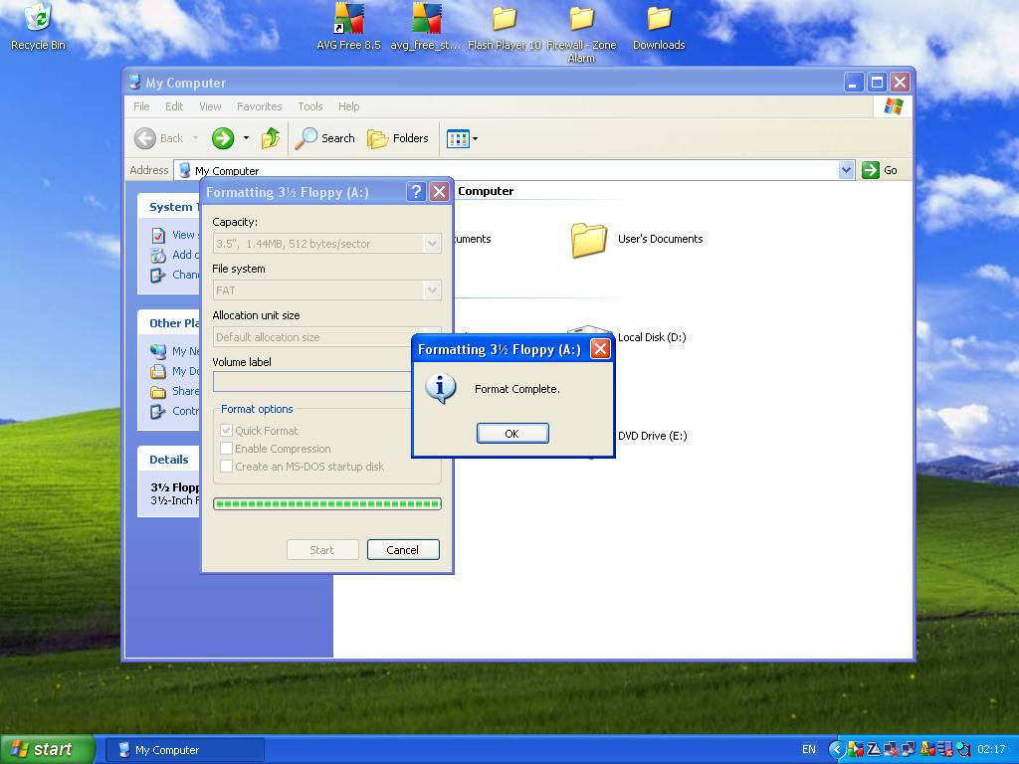The height and width of the screenshot is (764, 1019).
Task: Open the Favorites menu
Action: click(x=260, y=106)
